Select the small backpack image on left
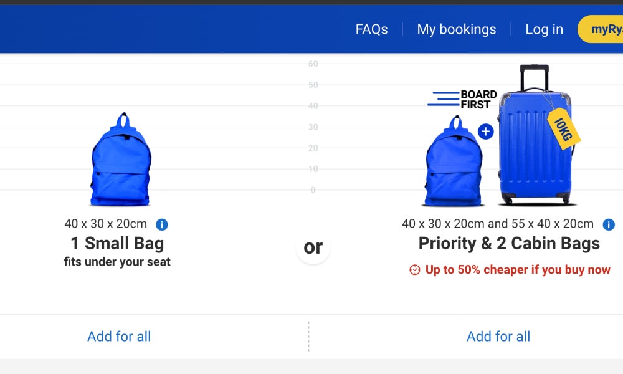 tap(120, 160)
